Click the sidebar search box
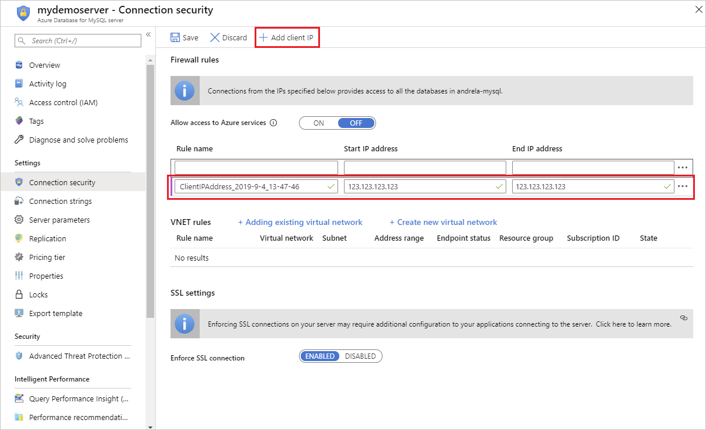Screen dimensions: 706x430 pyautogui.click(x=78, y=40)
